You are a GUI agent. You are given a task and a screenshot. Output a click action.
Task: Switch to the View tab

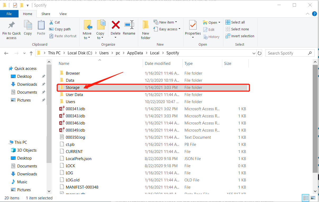63,14
